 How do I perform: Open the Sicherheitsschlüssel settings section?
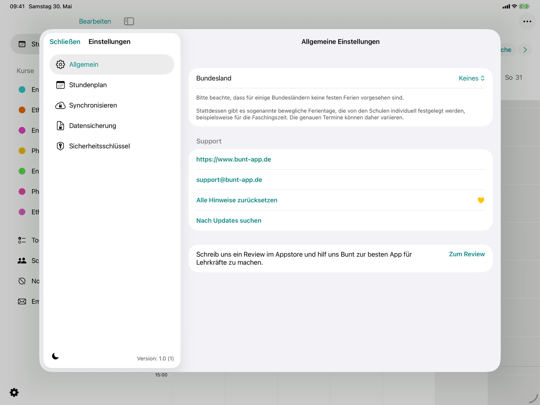(x=112, y=146)
